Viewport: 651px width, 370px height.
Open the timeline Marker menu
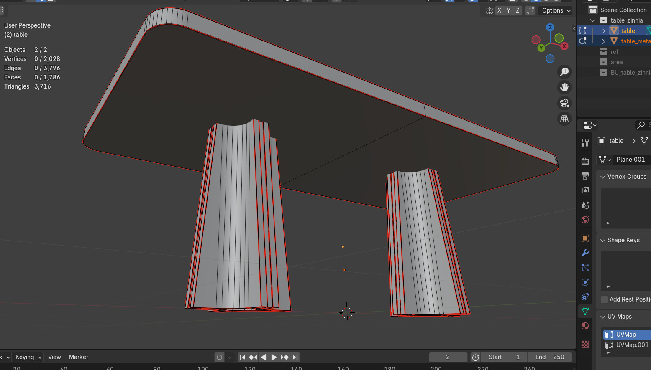point(79,357)
